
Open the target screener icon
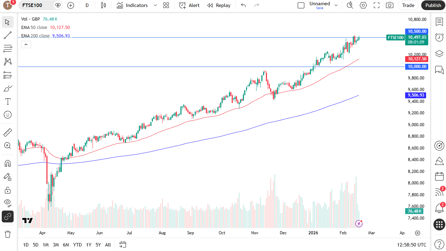point(439,146)
